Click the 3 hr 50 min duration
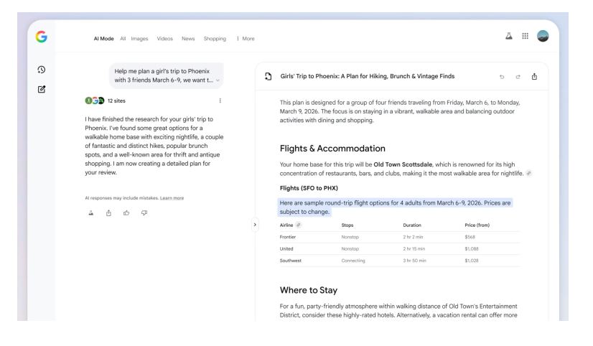The height and width of the screenshot is (346, 593). (x=414, y=261)
